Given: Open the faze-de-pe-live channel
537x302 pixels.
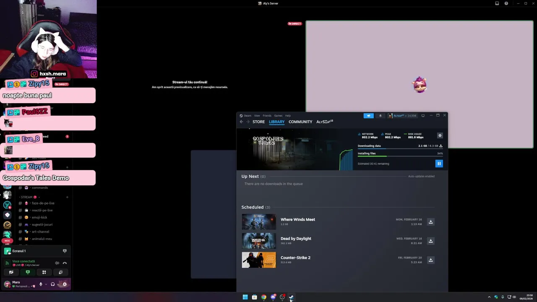Looking at the screenshot, I should click(x=44, y=203).
